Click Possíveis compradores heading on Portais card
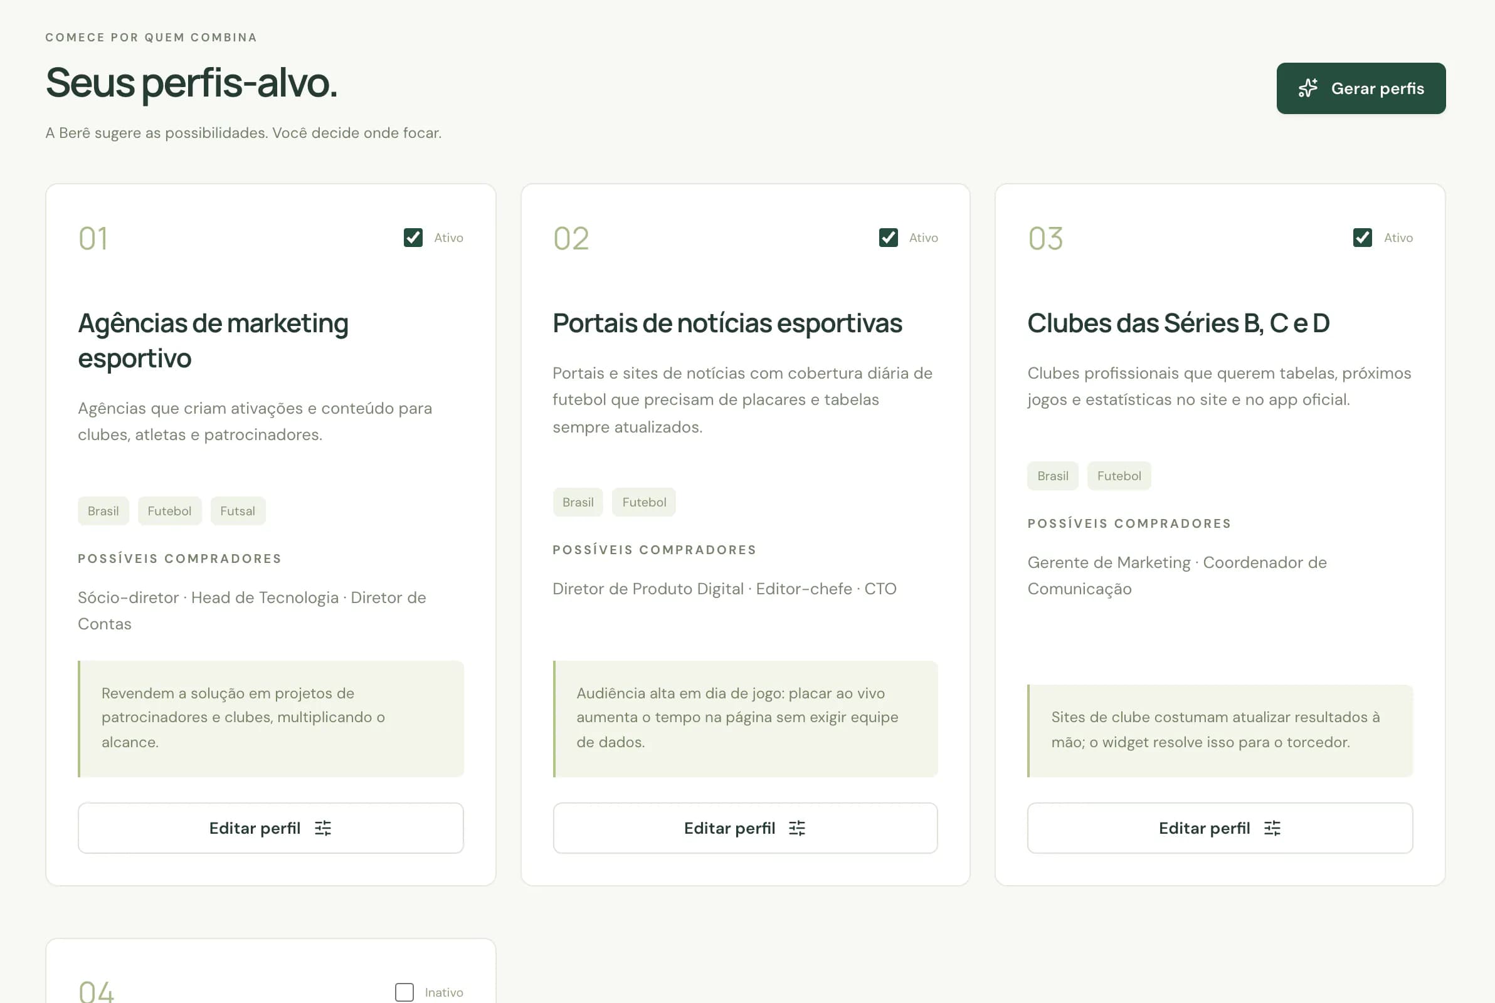Viewport: 1495px width, 1003px height. click(x=655, y=550)
